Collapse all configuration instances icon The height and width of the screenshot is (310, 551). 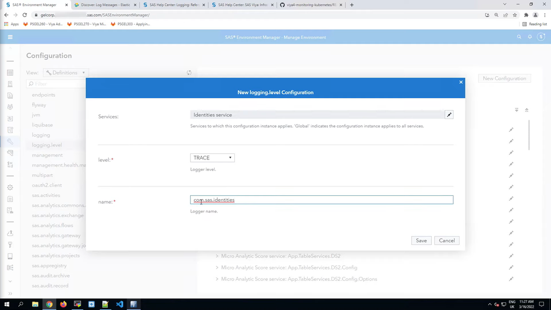(527, 110)
